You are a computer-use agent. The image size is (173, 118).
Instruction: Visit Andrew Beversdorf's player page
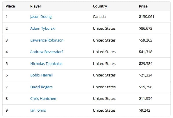[x=46, y=52]
